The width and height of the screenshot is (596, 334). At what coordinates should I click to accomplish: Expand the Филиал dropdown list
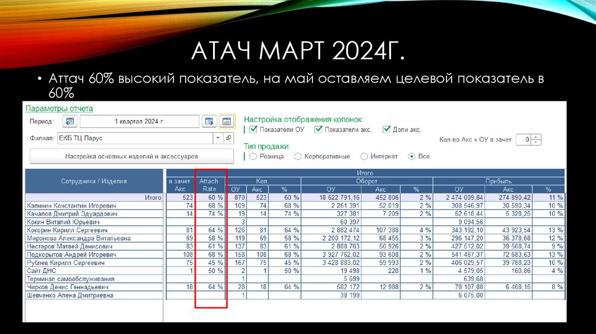click(218, 138)
